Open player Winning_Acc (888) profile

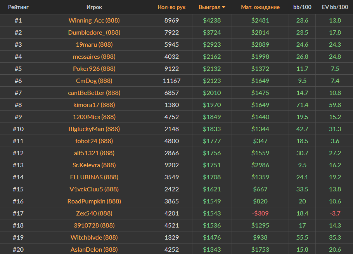tap(94, 21)
